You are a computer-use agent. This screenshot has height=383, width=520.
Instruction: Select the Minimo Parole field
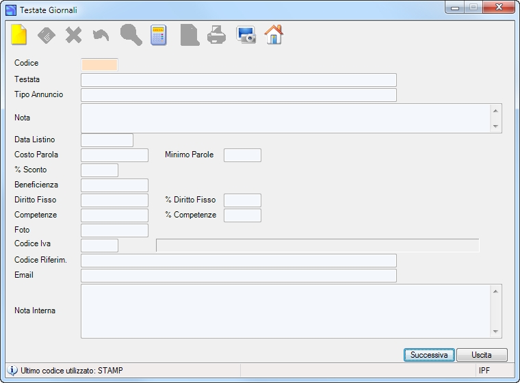[242, 155]
